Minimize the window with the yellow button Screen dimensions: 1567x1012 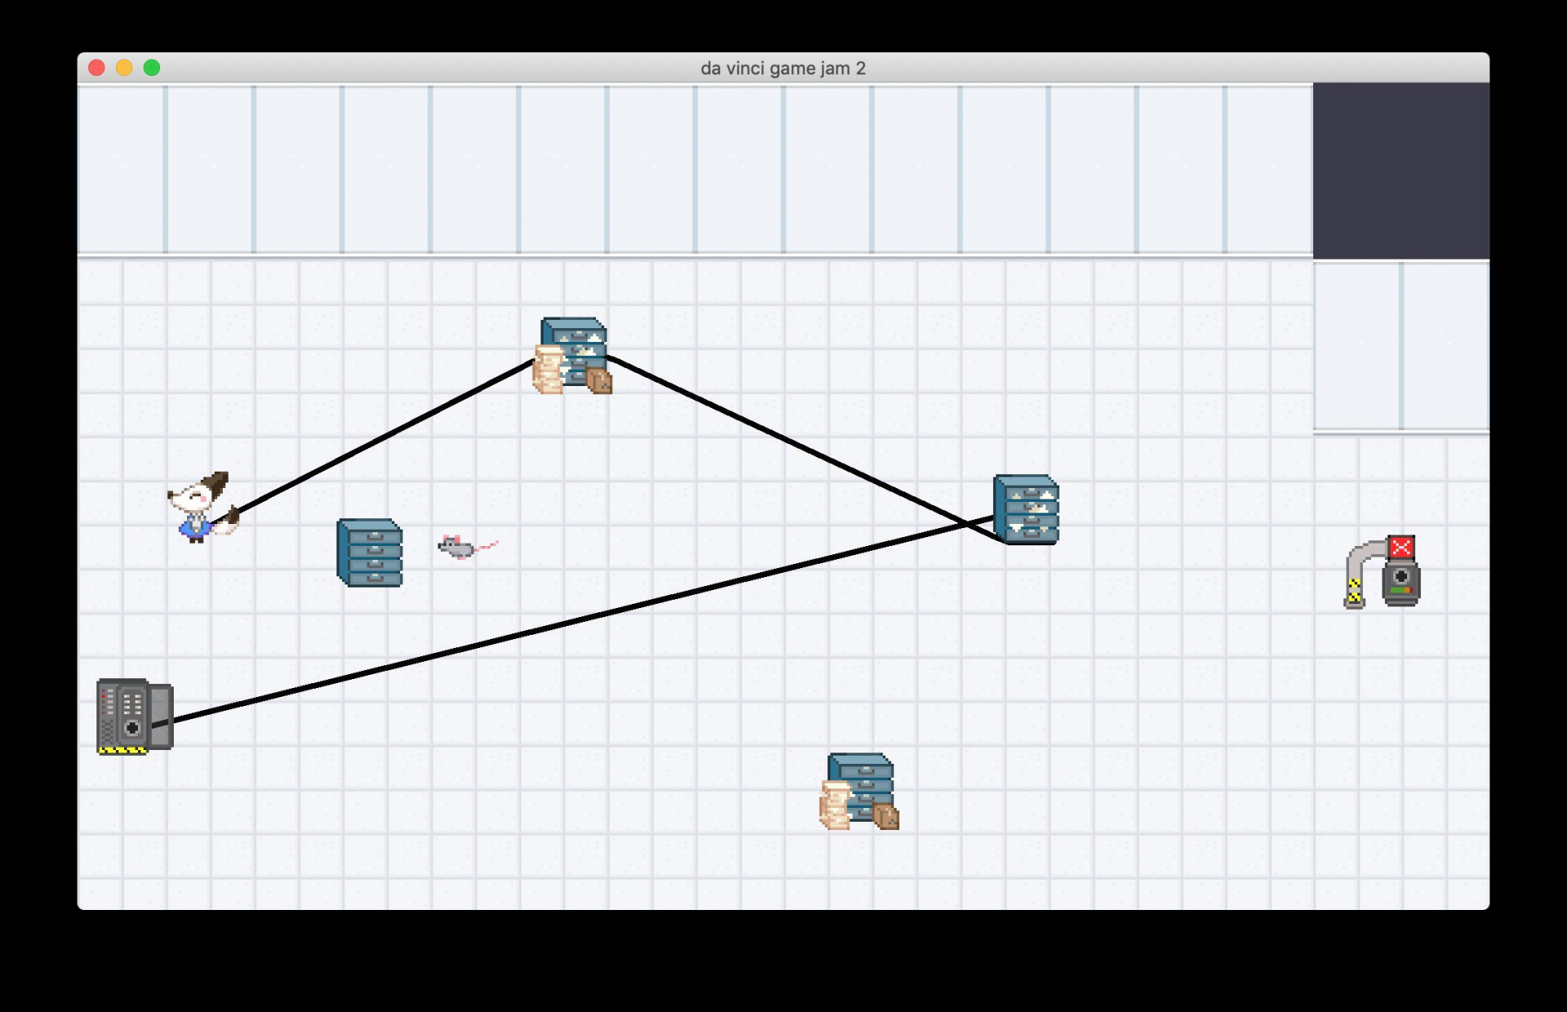124,68
